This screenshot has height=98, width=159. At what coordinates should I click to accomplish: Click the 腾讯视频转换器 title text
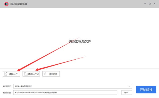[x=19, y=4]
